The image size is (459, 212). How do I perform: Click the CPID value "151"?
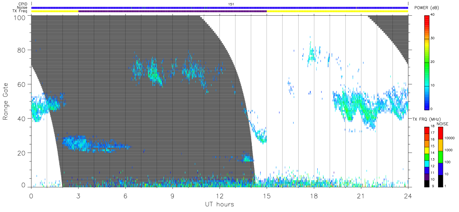(231, 4)
